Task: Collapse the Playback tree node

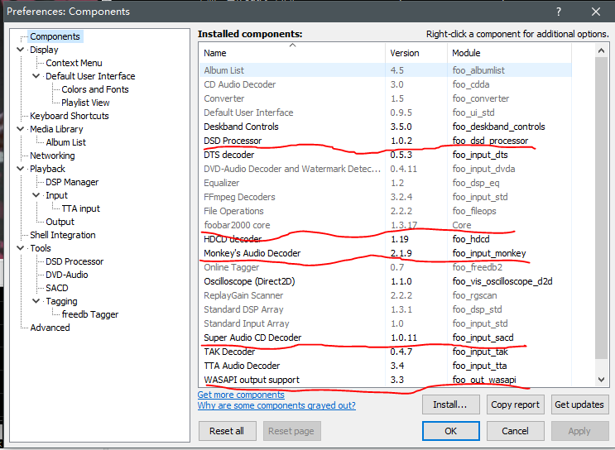Action: (21, 169)
